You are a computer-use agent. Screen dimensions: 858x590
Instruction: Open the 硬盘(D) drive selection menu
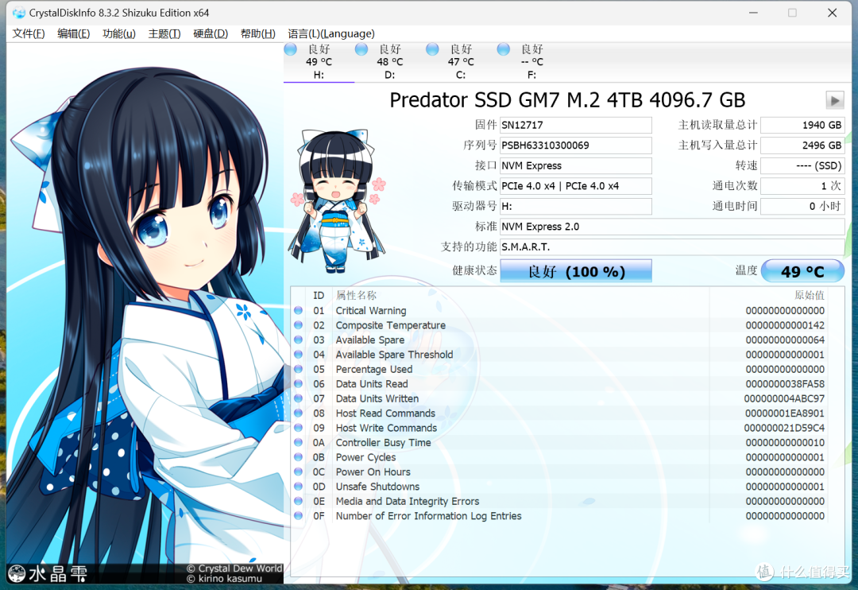(x=209, y=33)
